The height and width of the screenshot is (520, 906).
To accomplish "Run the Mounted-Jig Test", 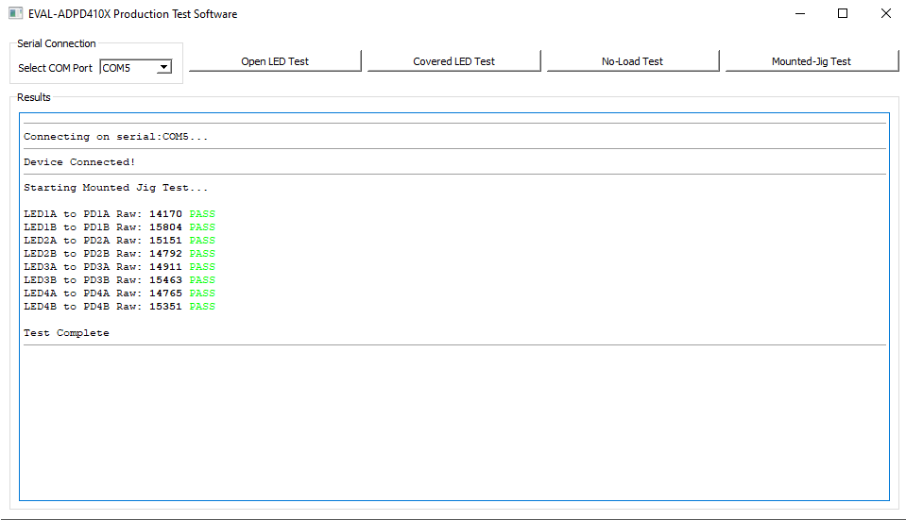I will click(x=811, y=61).
